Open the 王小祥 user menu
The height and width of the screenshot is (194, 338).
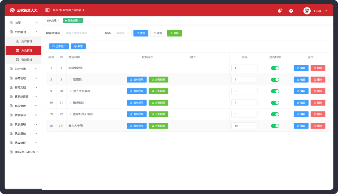[317, 10]
